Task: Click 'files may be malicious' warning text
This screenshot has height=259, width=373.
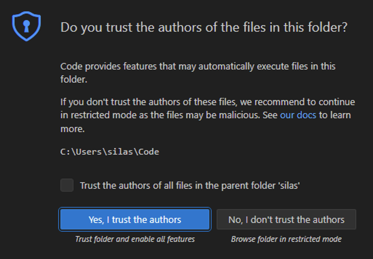Action: point(225,115)
